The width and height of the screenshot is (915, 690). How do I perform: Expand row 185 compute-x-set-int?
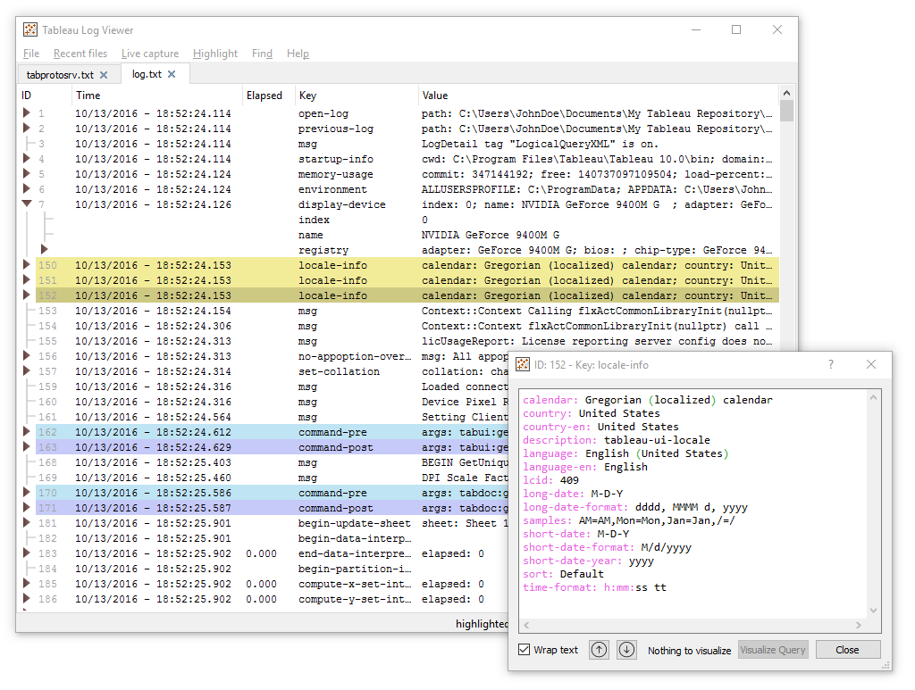26,583
